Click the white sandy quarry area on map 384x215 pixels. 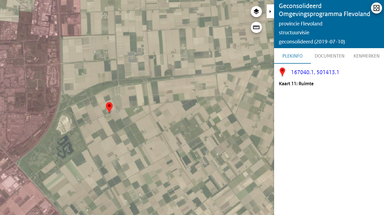click(64, 123)
